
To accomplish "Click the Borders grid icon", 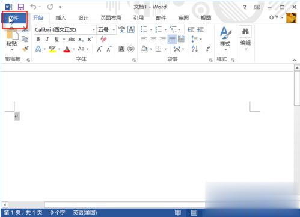I will pos(158,49).
